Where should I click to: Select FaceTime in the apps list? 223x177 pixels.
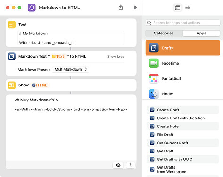[183, 63]
